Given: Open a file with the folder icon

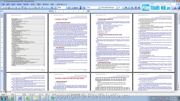Looking at the screenshot, I should (6, 8).
